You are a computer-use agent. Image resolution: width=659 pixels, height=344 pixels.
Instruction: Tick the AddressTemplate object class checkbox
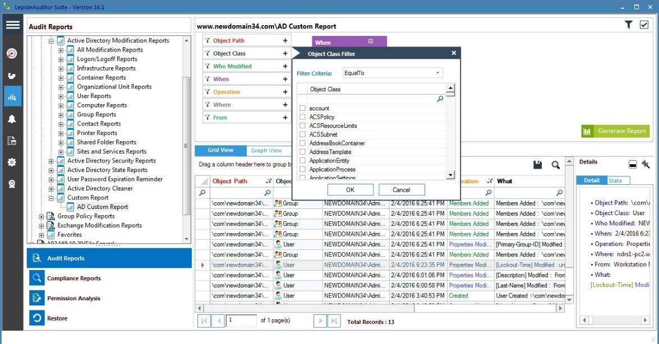pyautogui.click(x=303, y=152)
